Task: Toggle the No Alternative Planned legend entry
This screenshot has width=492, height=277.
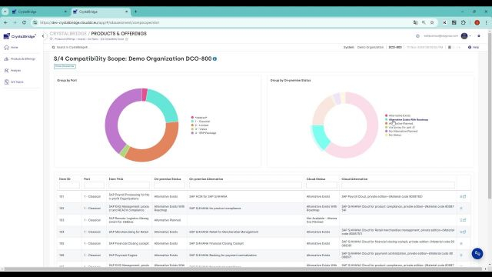Action: (401, 132)
